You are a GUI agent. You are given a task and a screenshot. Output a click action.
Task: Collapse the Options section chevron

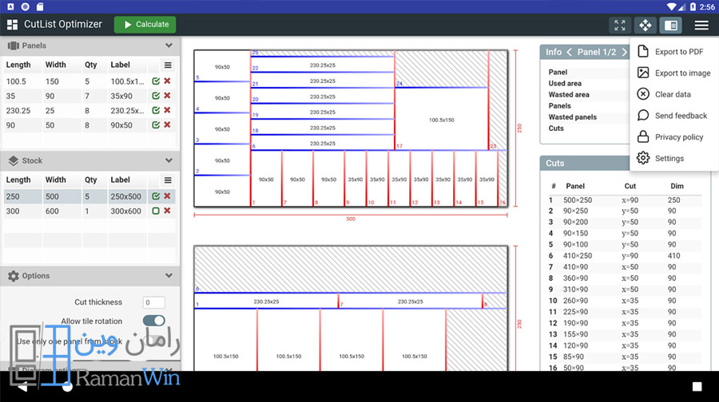click(x=169, y=276)
